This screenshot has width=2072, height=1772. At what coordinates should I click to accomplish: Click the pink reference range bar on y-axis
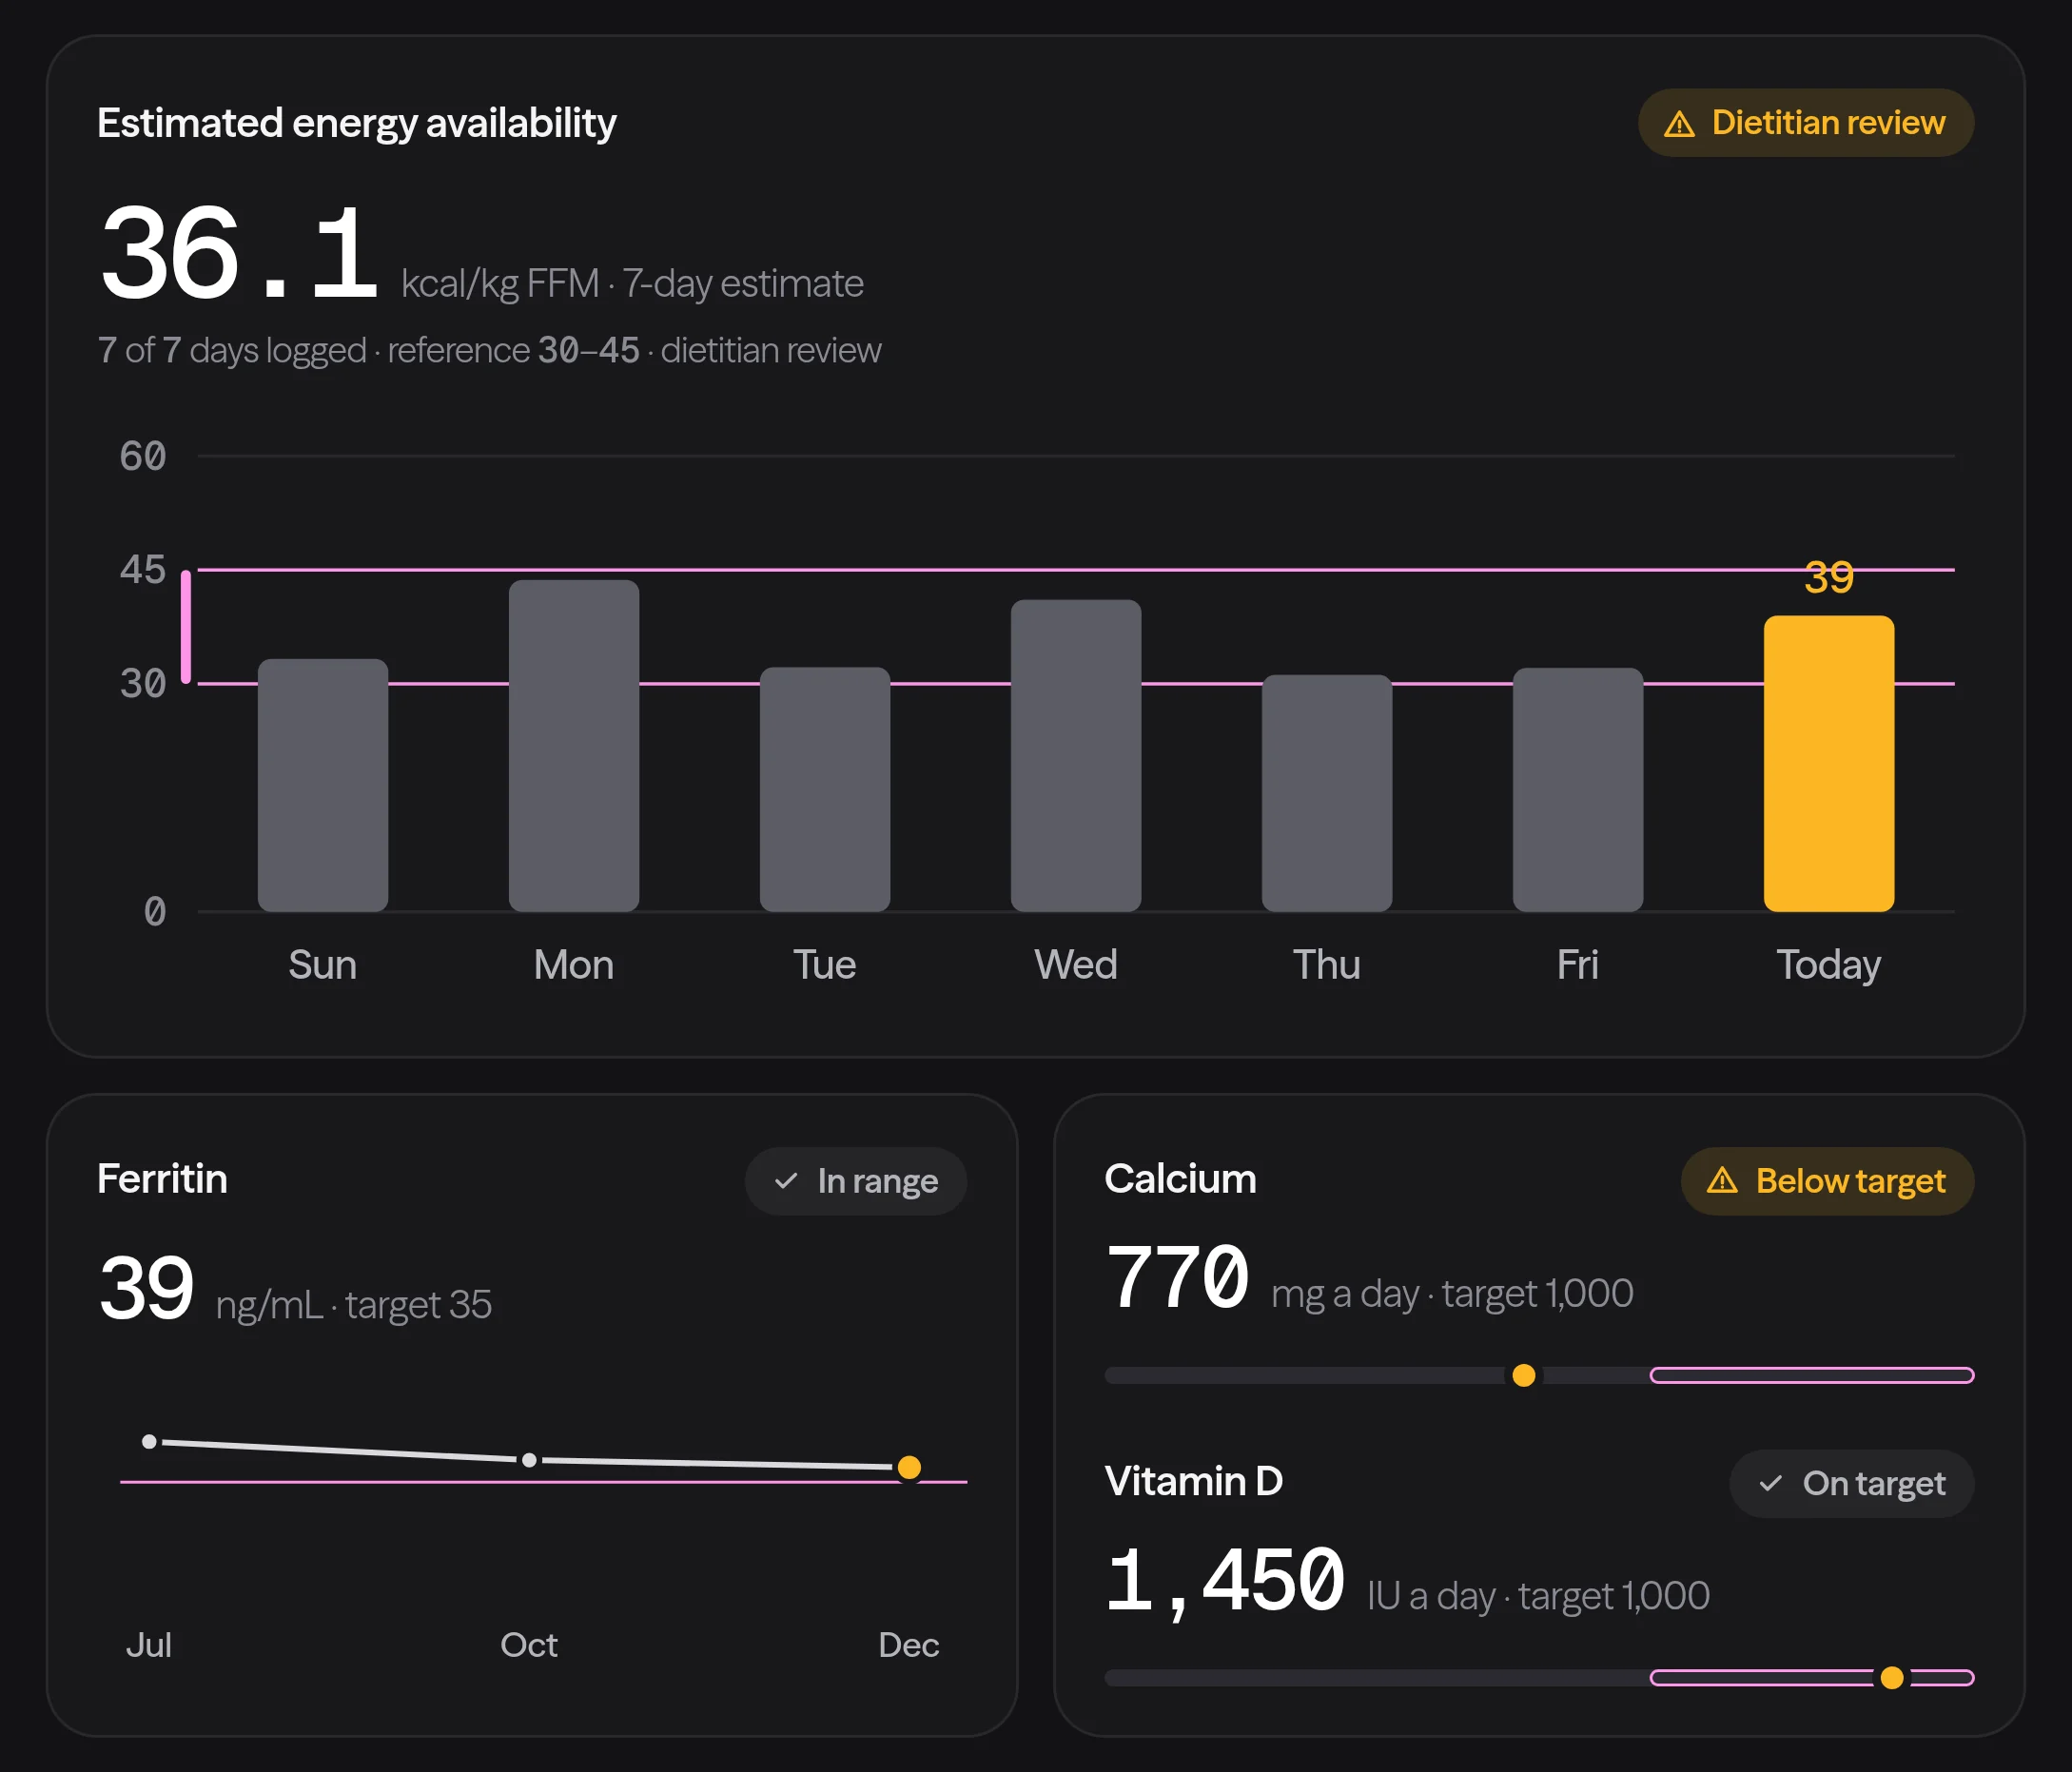(x=186, y=627)
